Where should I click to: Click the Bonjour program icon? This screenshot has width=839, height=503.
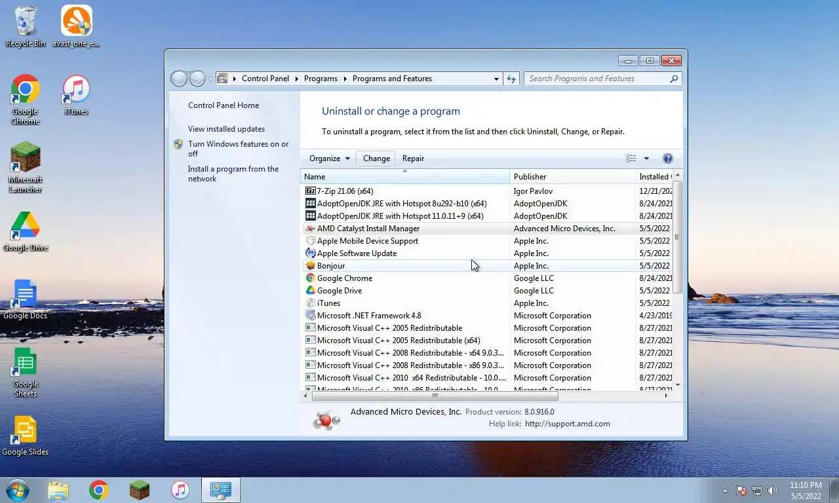coord(311,266)
